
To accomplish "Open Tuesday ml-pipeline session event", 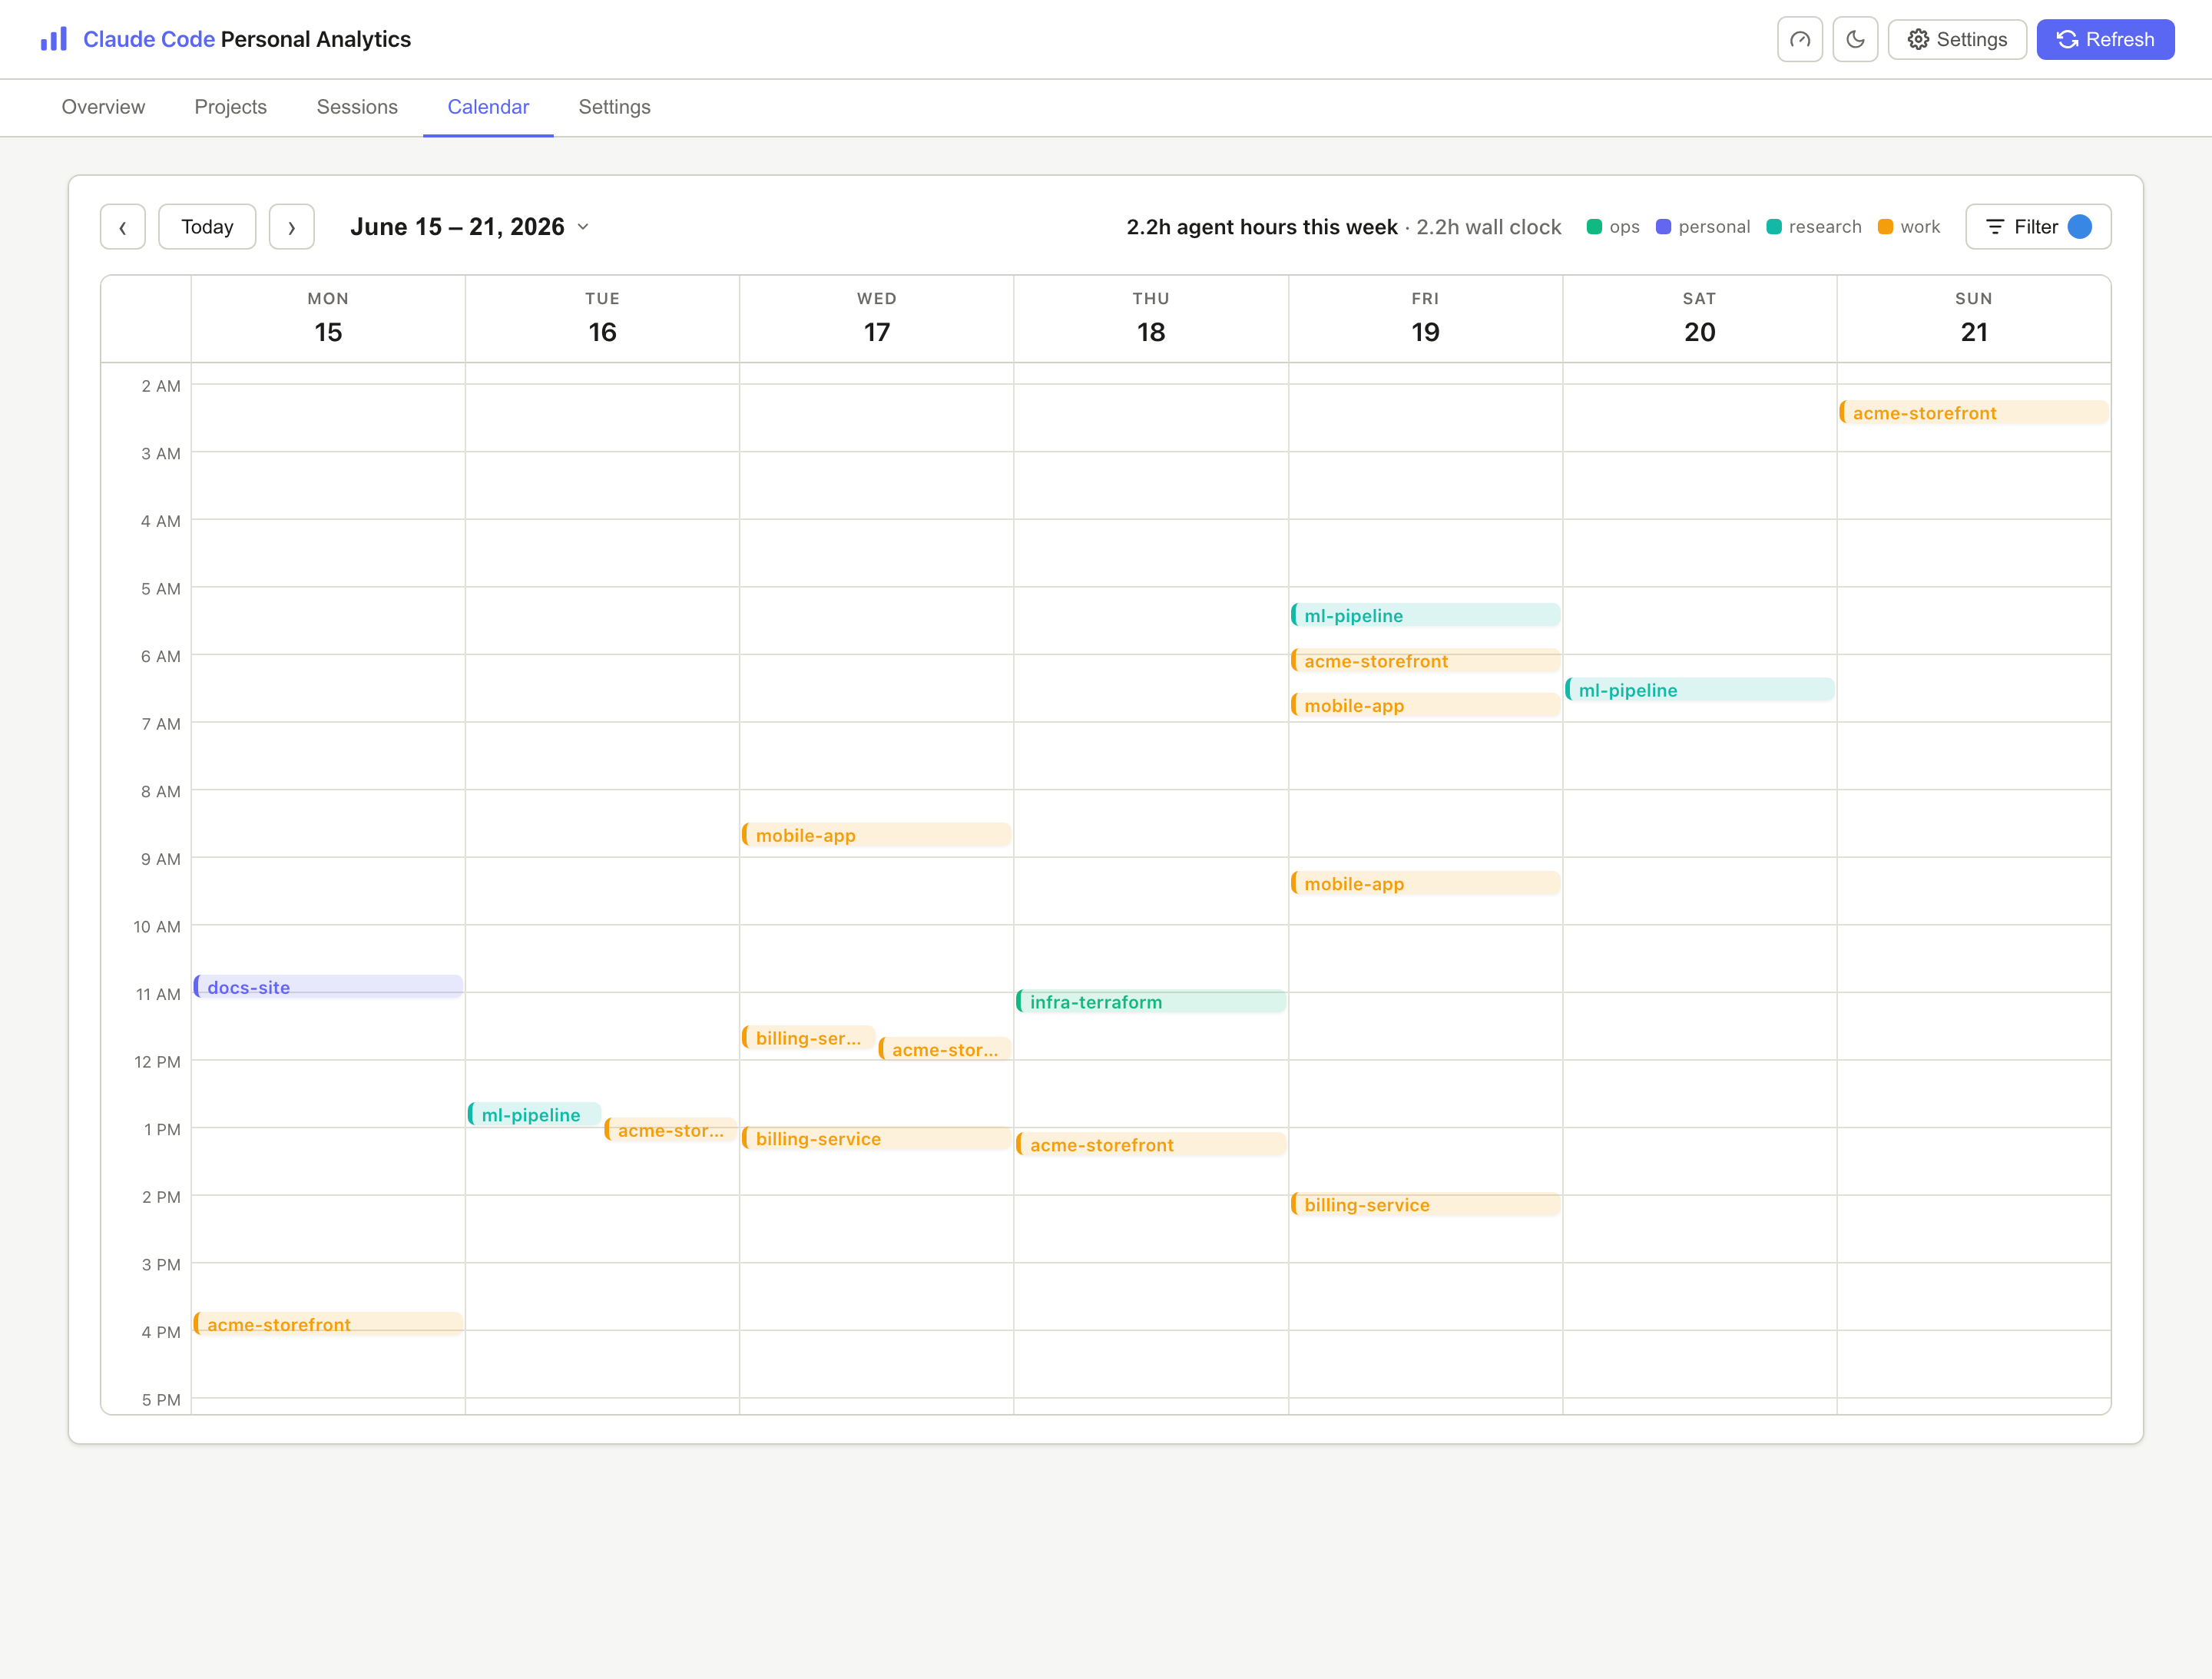I will point(534,1115).
